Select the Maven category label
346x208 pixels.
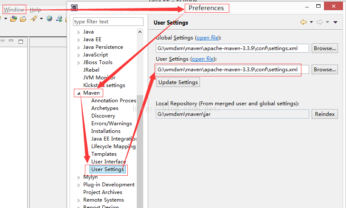[91, 93]
